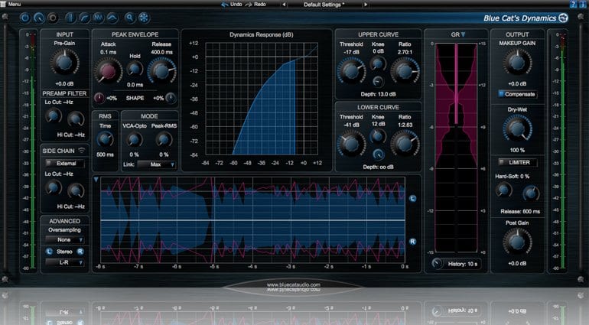589x325 pixels.
Task: Click the arc-shaped toolbar icon
Action: pos(112,18)
